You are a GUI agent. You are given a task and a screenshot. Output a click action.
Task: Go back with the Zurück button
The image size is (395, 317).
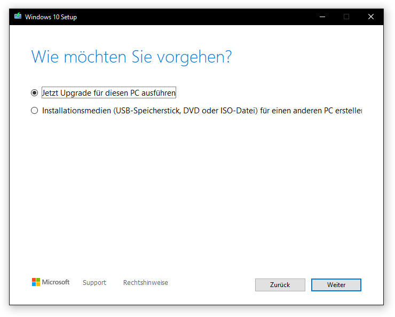click(280, 285)
